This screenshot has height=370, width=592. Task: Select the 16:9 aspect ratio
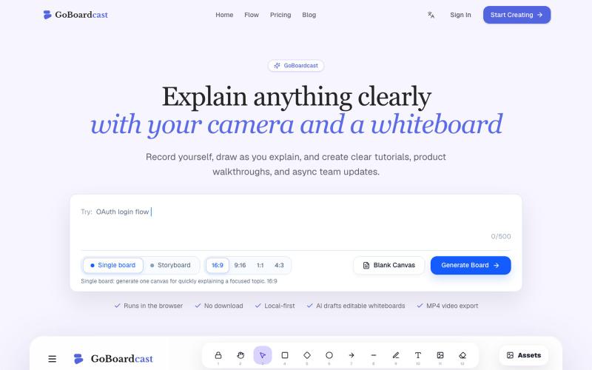218,266
